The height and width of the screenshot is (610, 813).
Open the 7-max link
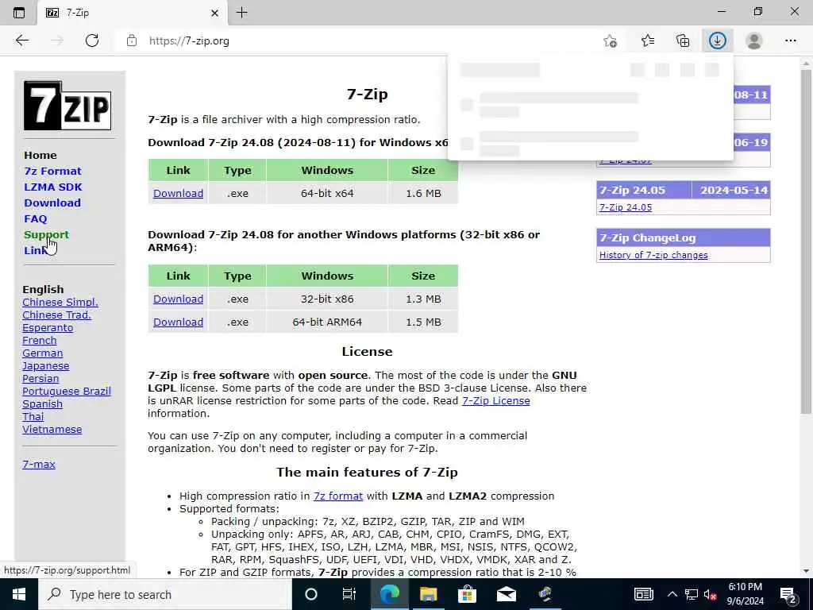(39, 464)
